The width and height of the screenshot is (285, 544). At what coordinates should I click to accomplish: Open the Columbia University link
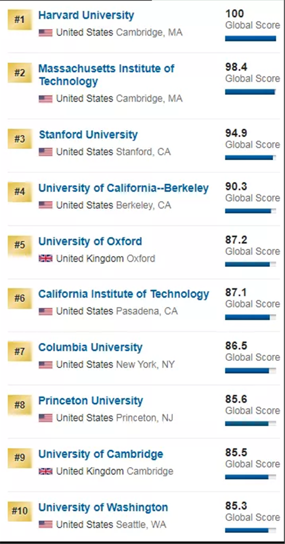tap(90, 348)
